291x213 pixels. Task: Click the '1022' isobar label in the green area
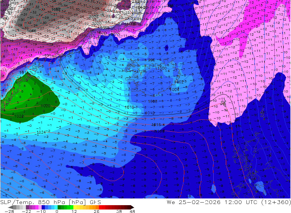coord(19,116)
